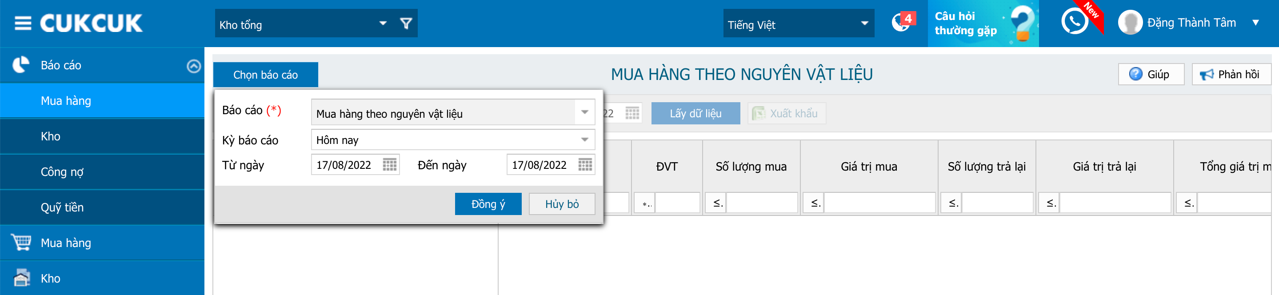Click the Số lượng trả lại column header

point(987,166)
